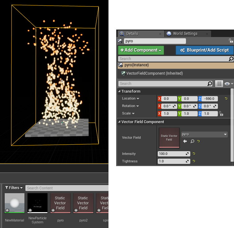Reset Intensity to default arrow
The height and width of the screenshot is (228, 234).
[194, 154]
